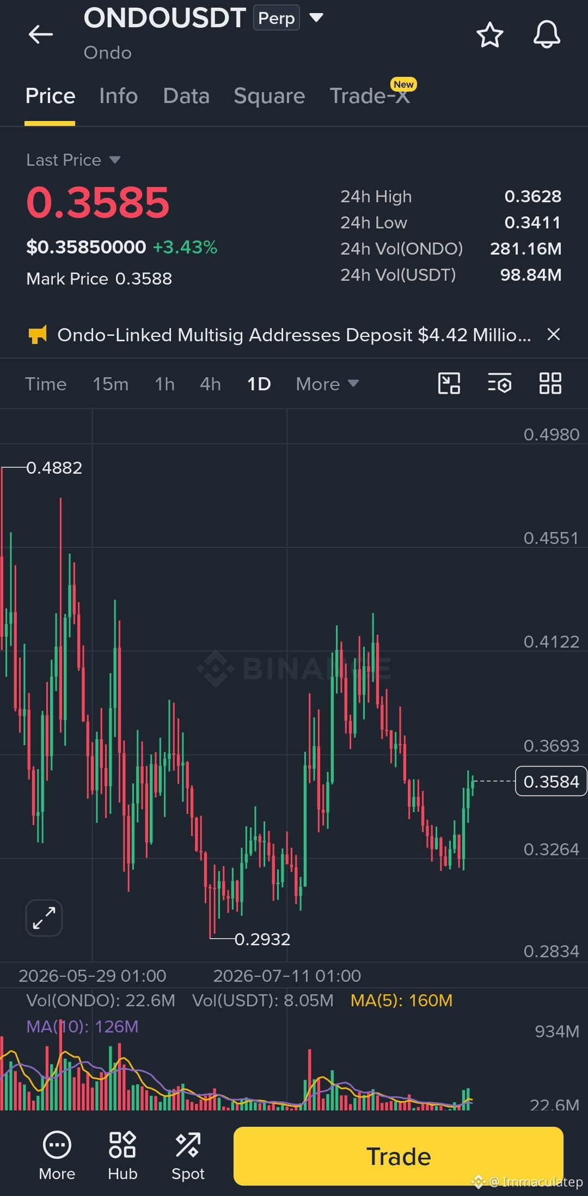Switch to the Info tab

pyautogui.click(x=119, y=96)
